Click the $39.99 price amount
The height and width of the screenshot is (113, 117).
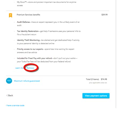104,15
